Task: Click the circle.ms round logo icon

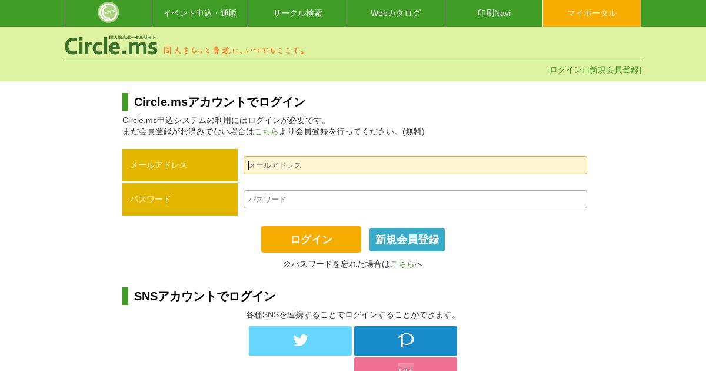Action: [x=108, y=12]
